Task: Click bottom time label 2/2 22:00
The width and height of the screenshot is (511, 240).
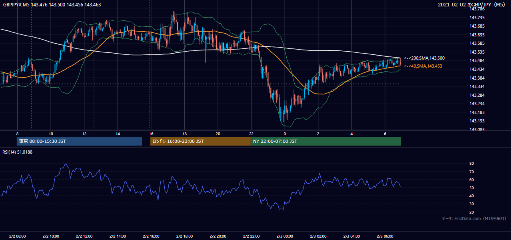Action: 251,236
